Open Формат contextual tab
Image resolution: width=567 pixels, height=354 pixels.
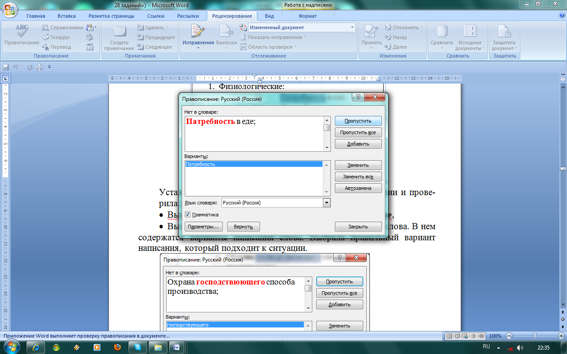pos(308,16)
